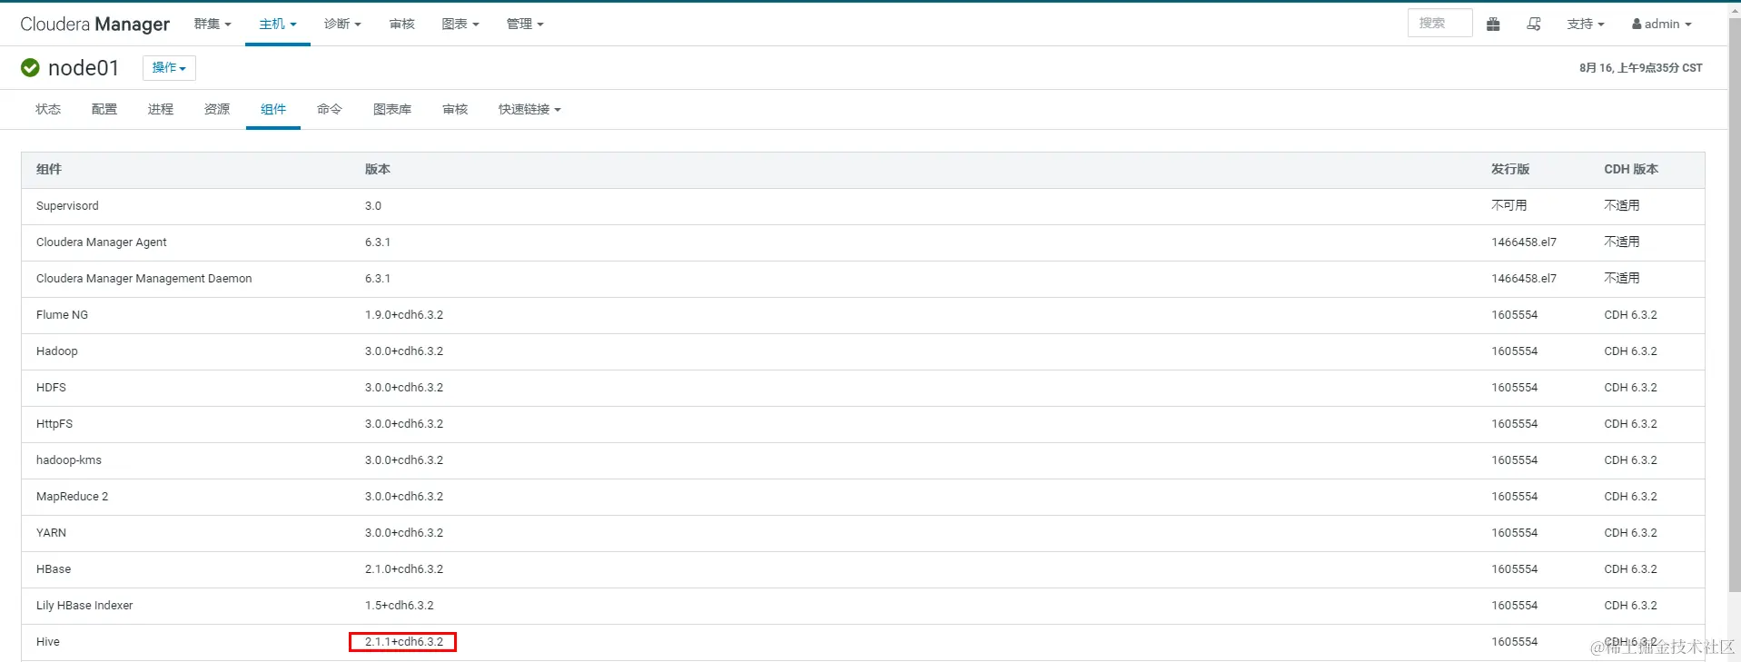Viewport: 1741px width, 662px height.
Task: Click the 版本 column header
Action: tap(378, 170)
